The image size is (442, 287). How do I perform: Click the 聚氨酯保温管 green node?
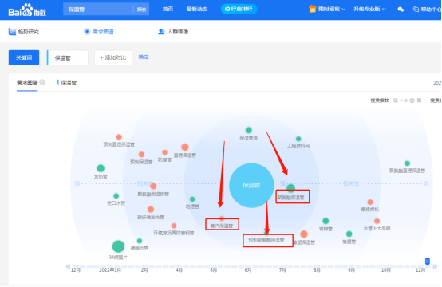(290, 188)
